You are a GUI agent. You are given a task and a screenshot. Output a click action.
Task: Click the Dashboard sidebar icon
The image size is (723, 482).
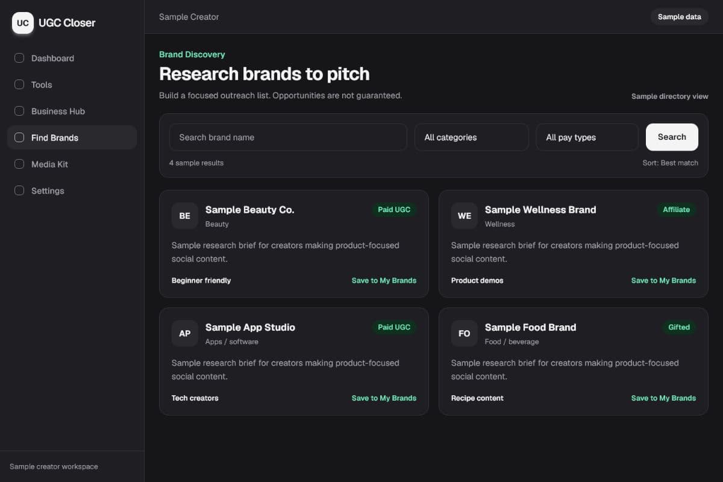19,58
